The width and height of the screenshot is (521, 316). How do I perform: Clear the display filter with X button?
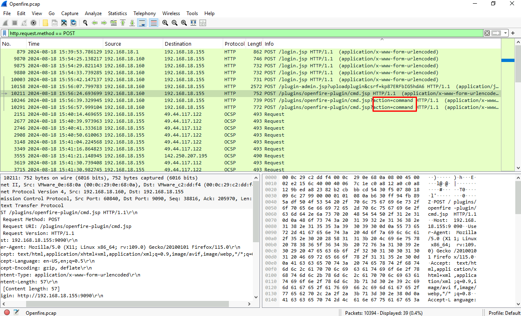tap(487, 33)
